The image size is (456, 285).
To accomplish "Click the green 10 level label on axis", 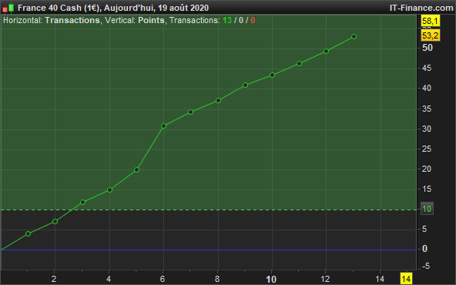I will pyautogui.click(x=427, y=209).
